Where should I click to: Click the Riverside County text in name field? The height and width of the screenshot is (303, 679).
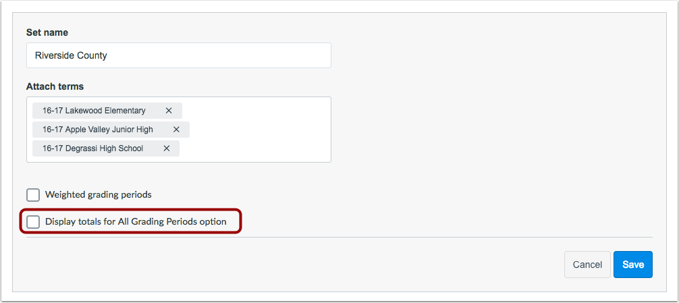71,55
